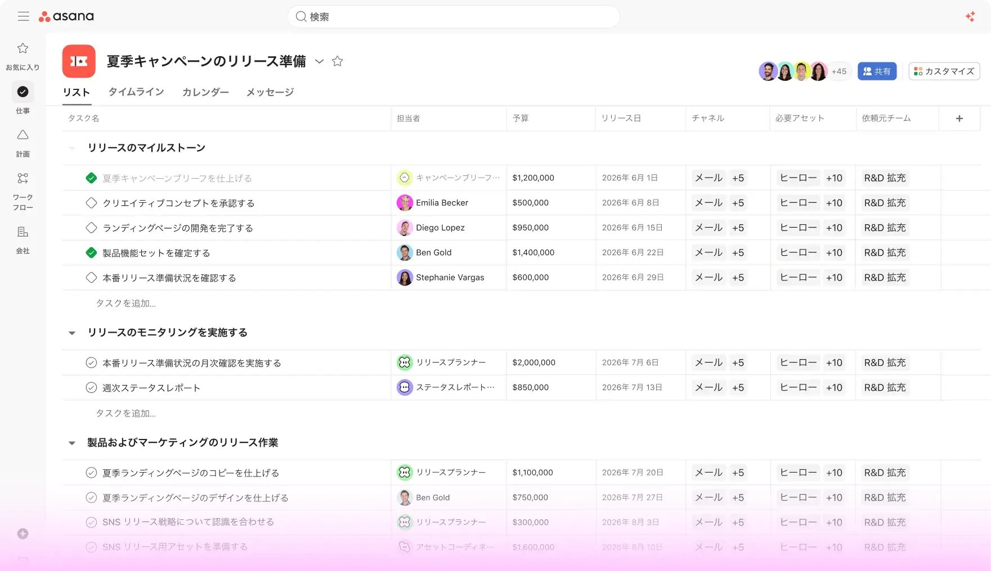Uncheck 夏季キャンペーンブリーフを仕上げる milestone

coord(91,178)
